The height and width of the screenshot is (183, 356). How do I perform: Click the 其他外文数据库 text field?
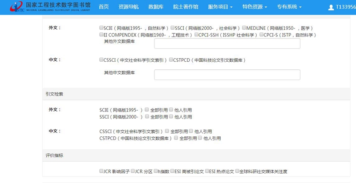(x=227, y=44)
